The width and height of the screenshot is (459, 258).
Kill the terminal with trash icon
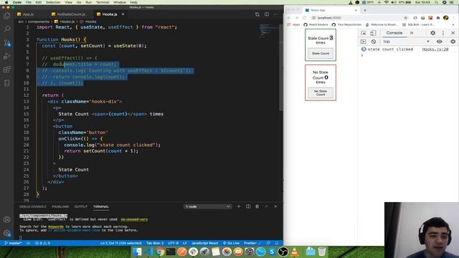257,206
